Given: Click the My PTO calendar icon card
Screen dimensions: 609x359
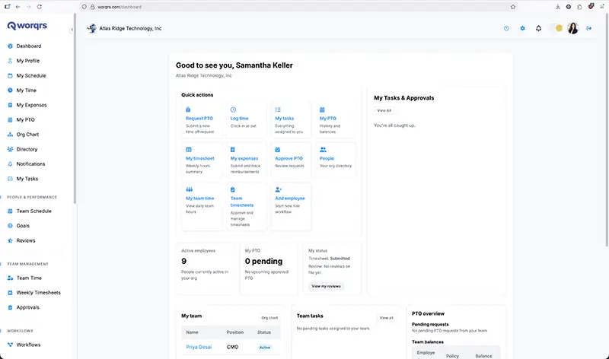Looking at the screenshot, I should [x=322, y=110].
